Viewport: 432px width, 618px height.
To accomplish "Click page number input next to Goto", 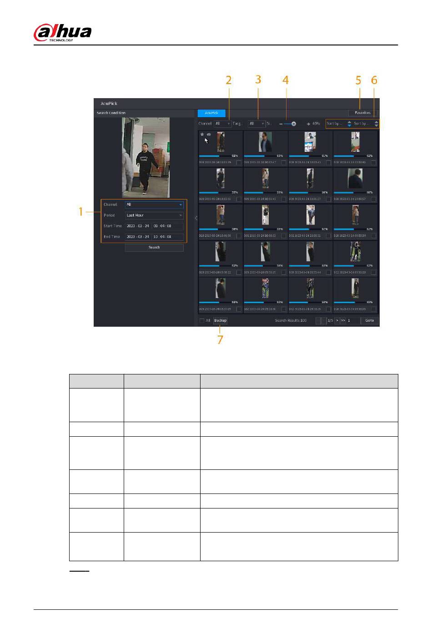I will (x=353, y=320).
